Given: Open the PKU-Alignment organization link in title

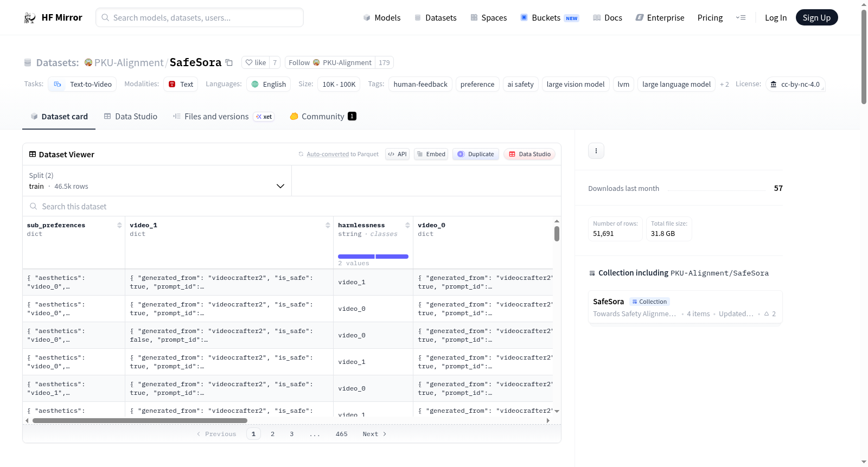Looking at the screenshot, I should tap(129, 62).
